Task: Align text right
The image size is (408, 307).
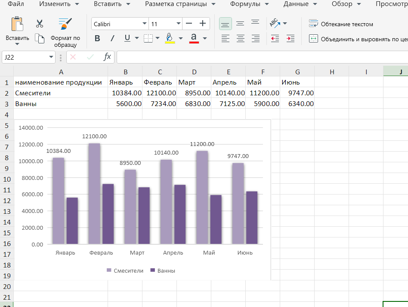Action: tap(256, 39)
